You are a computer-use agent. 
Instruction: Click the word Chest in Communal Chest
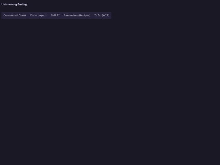point(22,15)
